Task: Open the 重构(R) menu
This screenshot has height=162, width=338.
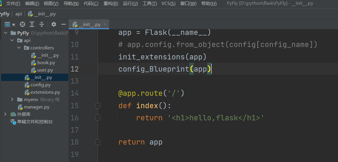Action: click(x=111, y=4)
